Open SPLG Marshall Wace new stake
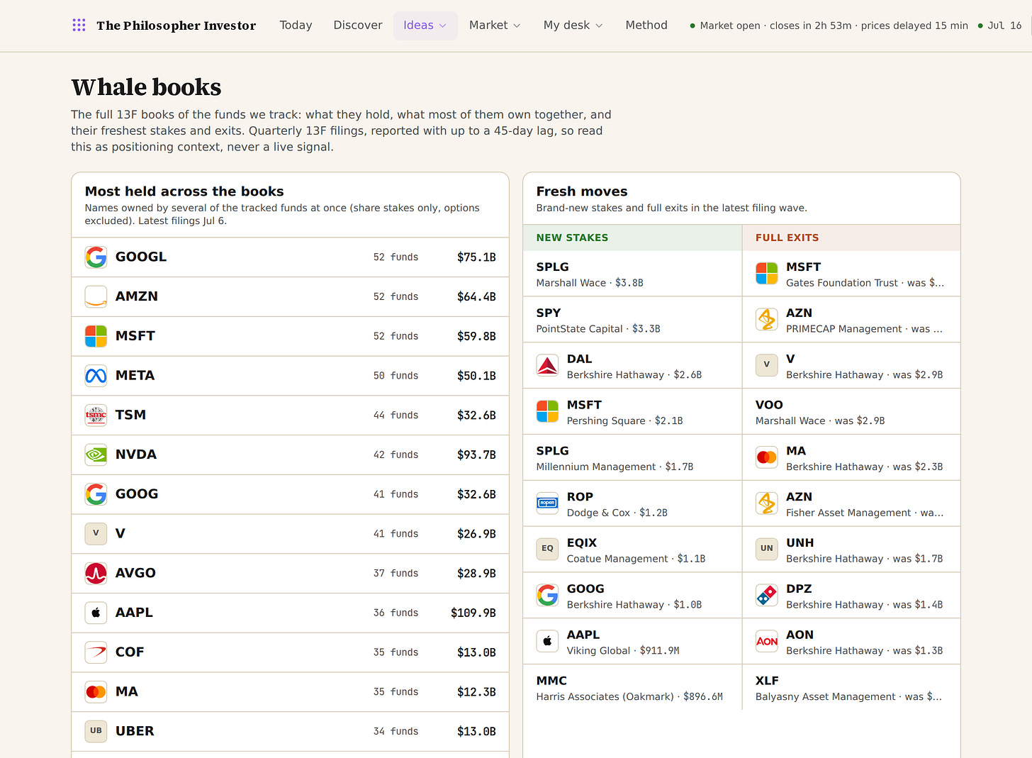The height and width of the screenshot is (758, 1032). click(x=632, y=274)
